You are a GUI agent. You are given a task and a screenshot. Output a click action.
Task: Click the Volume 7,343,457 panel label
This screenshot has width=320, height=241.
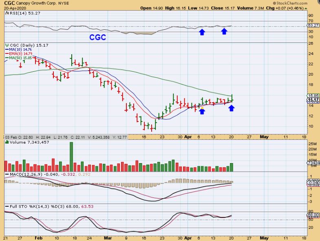click(x=29, y=142)
